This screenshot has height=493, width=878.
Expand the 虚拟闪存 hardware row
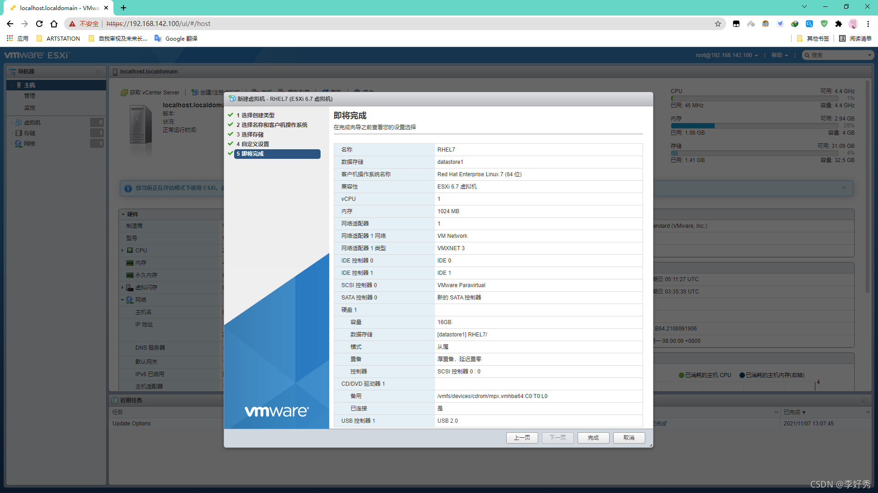(x=123, y=288)
